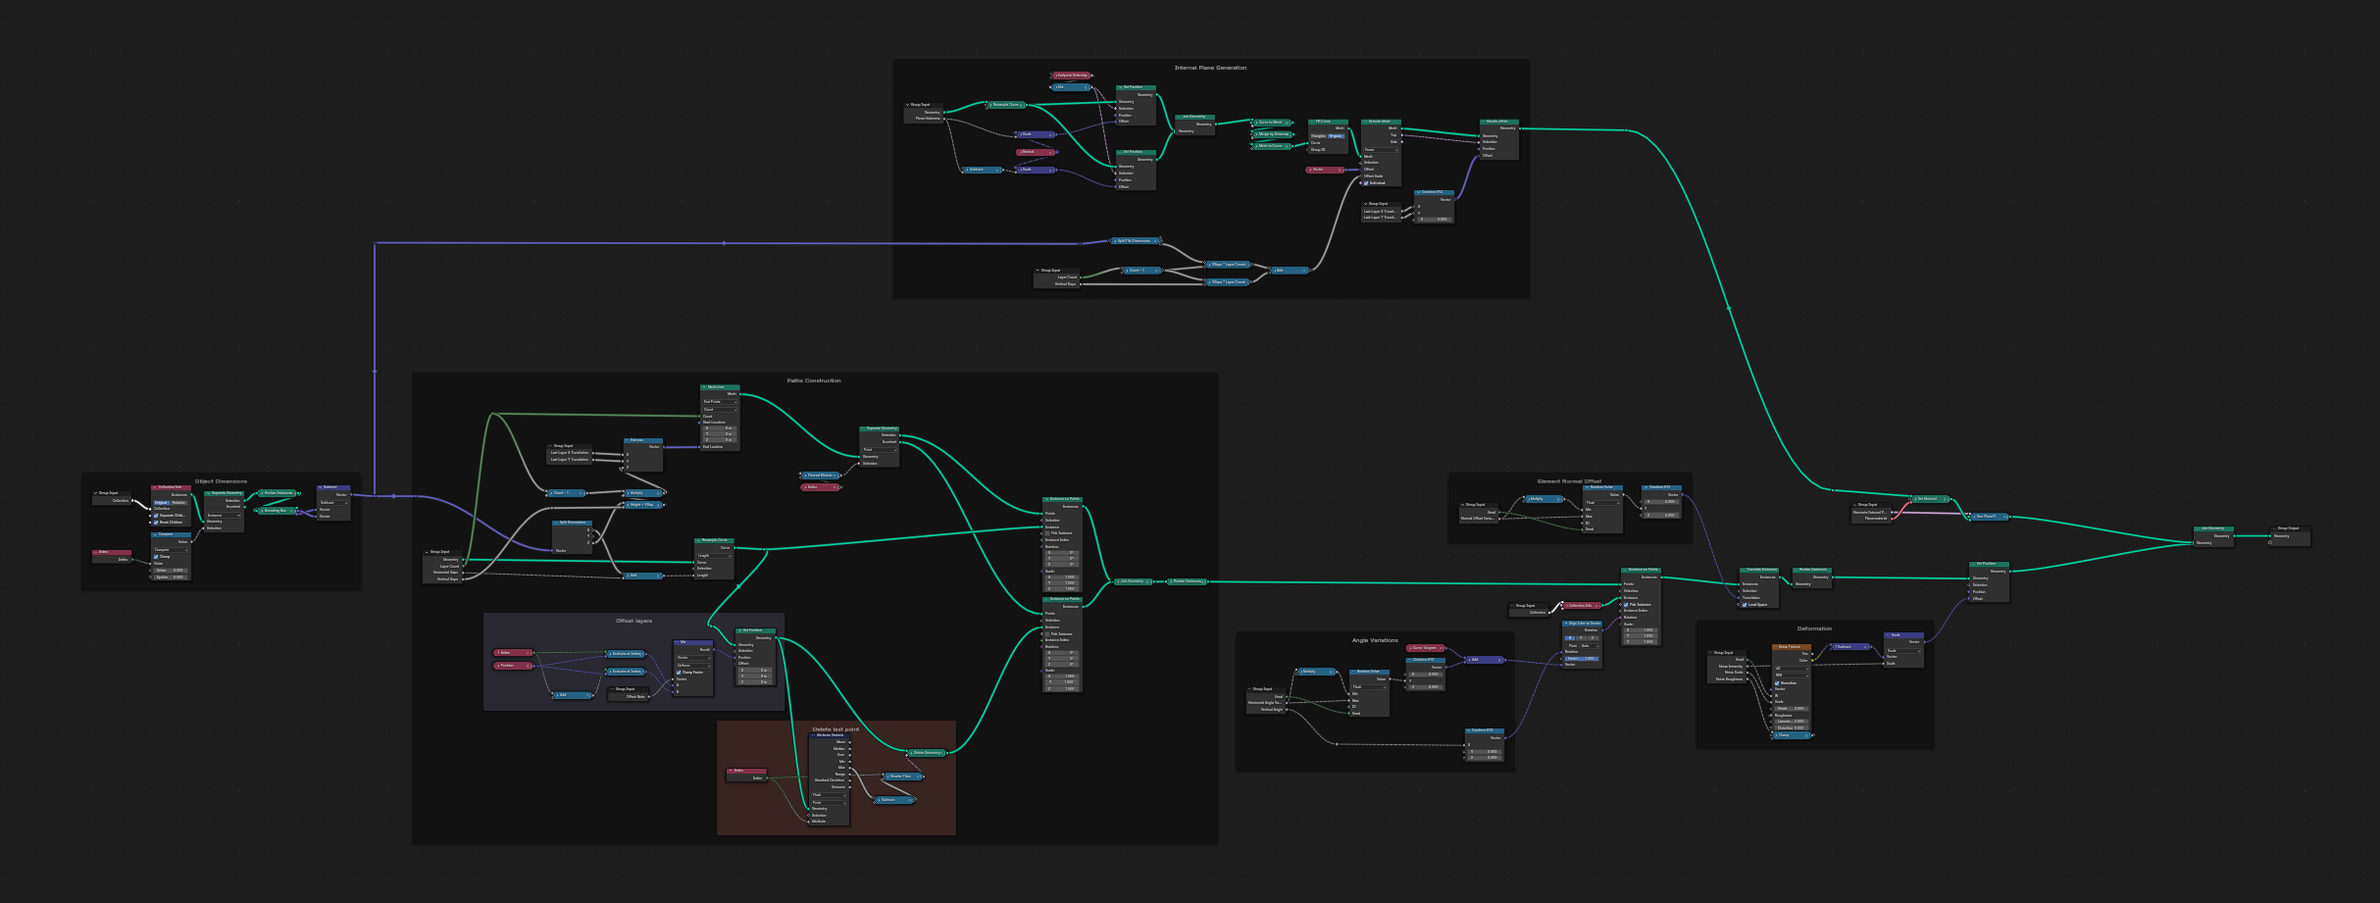This screenshot has height=903, width=2380.
Task: Select the collapsed Bounding Box node
Action: [x=276, y=511]
